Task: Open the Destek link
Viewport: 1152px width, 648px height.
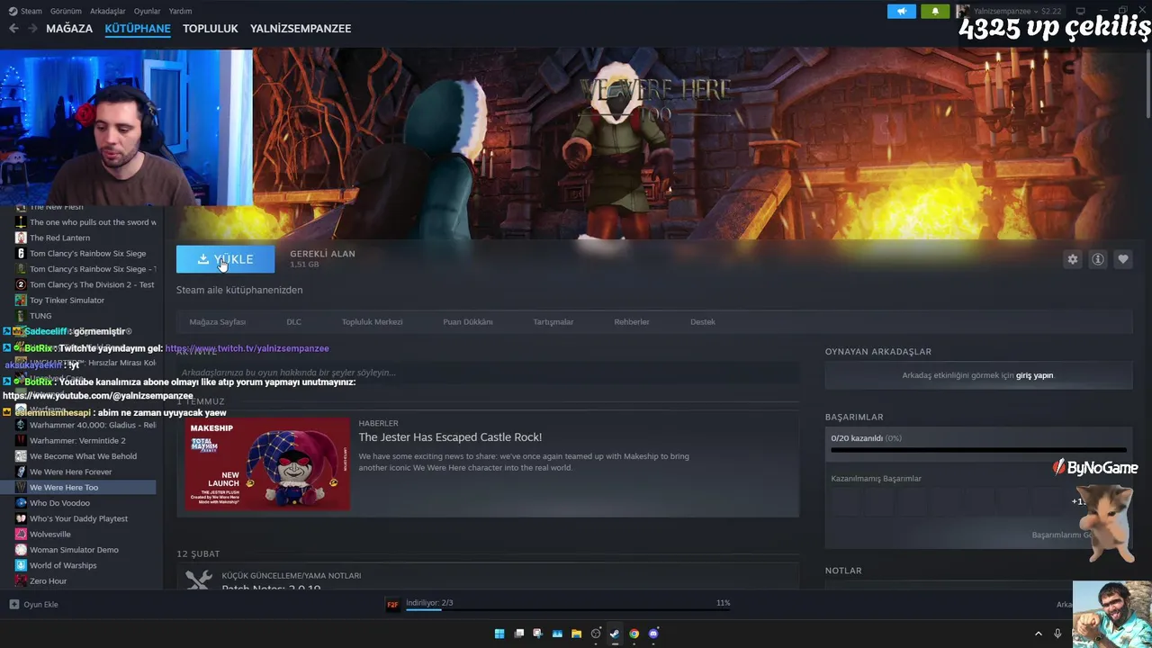Action: click(702, 322)
